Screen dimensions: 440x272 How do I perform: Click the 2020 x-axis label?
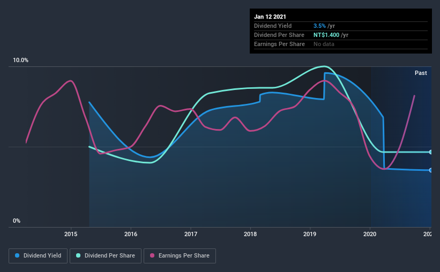point(370,234)
